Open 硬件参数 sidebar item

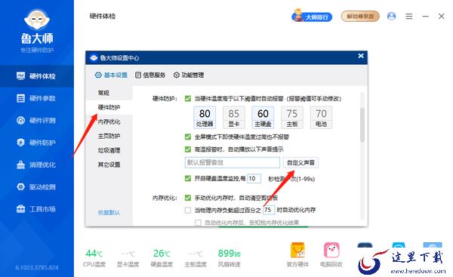click(x=37, y=98)
